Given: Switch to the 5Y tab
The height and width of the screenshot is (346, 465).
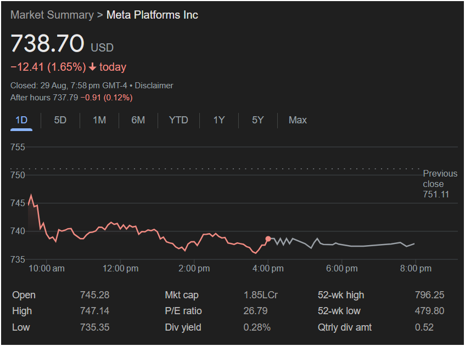Looking at the screenshot, I should (x=258, y=120).
